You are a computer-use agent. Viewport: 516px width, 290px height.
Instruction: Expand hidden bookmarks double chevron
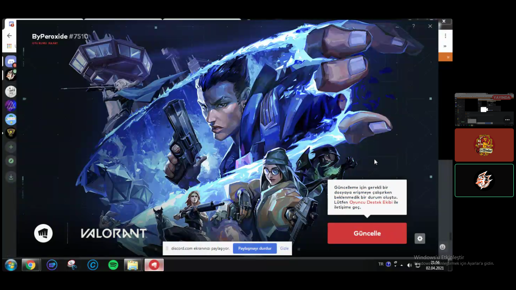point(445,46)
